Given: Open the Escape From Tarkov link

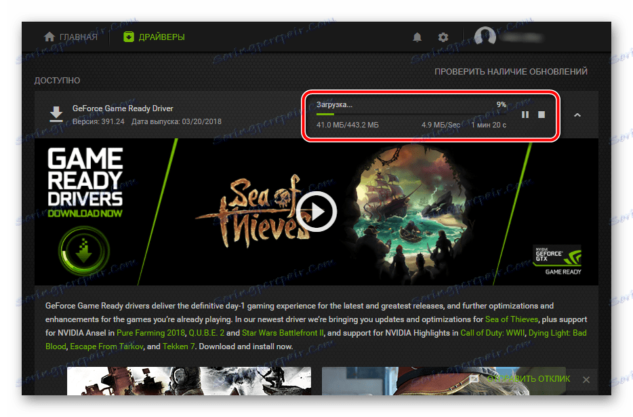Looking at the screenshot, I should click(106, 346).
